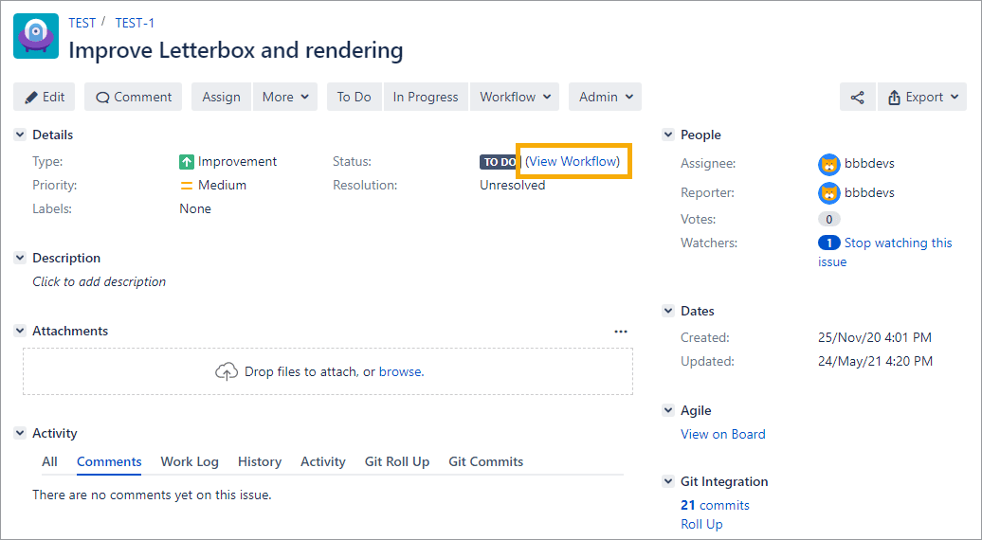The width and height of the screenshot is (982, 540).
Task: Click the Comment speech bubble button
Action: (133, 97)
